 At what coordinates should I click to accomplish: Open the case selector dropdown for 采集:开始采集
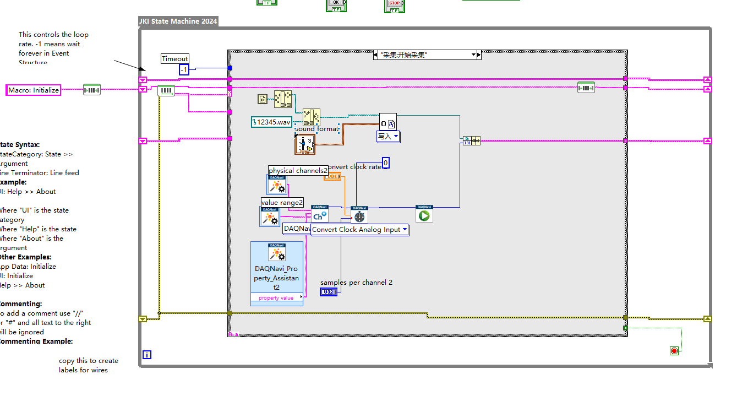coord(473,55)
